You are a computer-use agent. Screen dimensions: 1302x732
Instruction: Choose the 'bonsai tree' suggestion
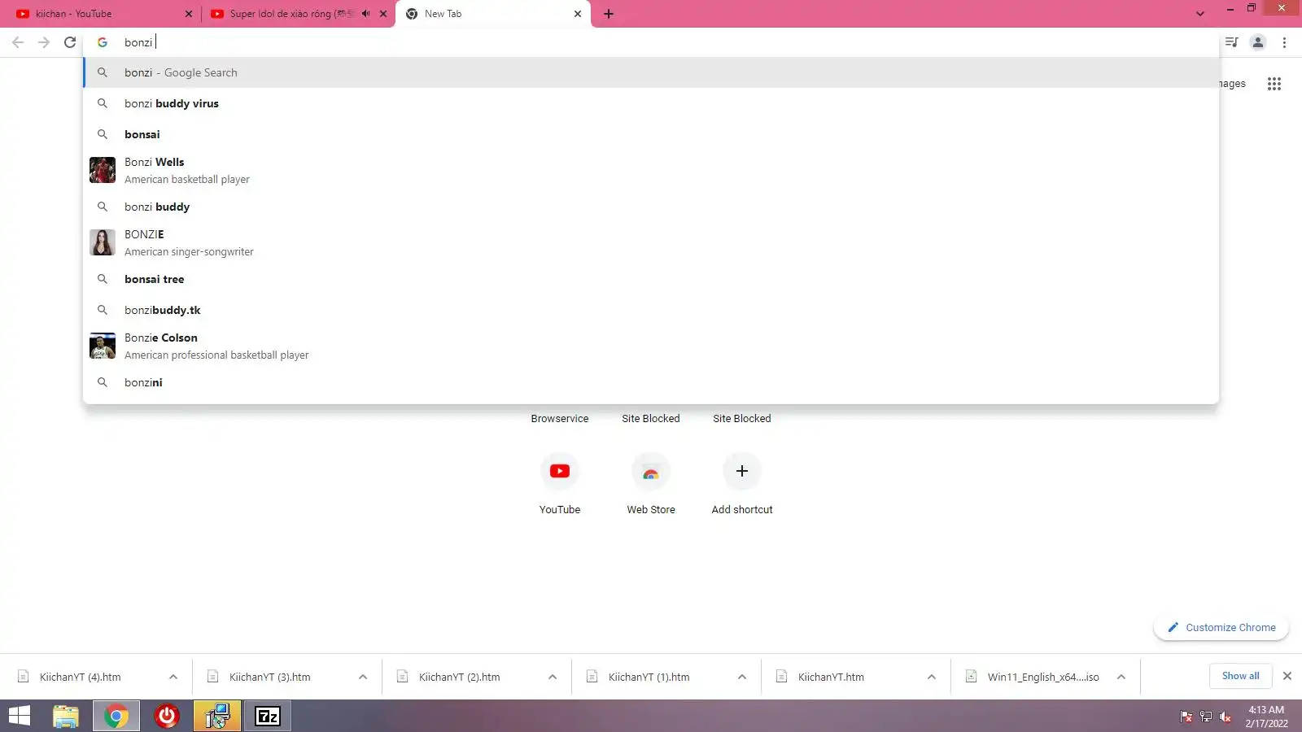pyautogui.click(x=651, y=279)
